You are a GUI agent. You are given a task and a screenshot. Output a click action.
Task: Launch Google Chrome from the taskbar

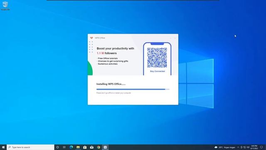(99, 147)
